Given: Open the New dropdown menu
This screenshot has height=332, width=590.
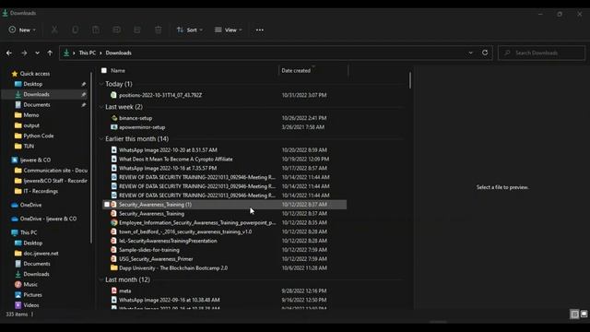Looking at the screenshot, I should pos(22,30).
